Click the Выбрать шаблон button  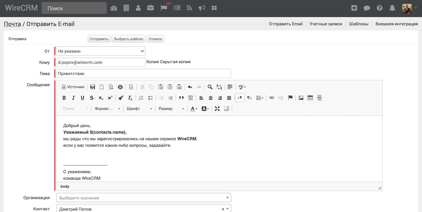point(129,39)
